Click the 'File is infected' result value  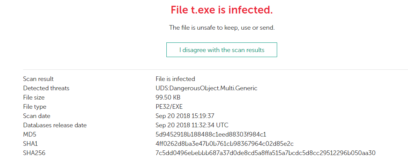point(175,79)
